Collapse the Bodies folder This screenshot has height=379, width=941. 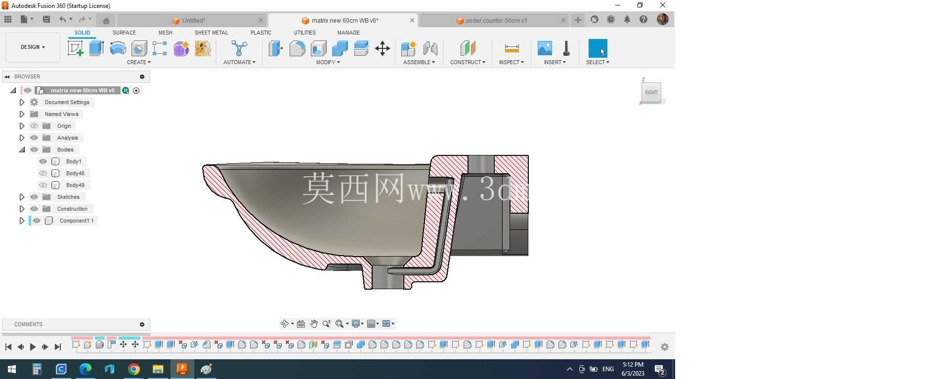point(22,150)
